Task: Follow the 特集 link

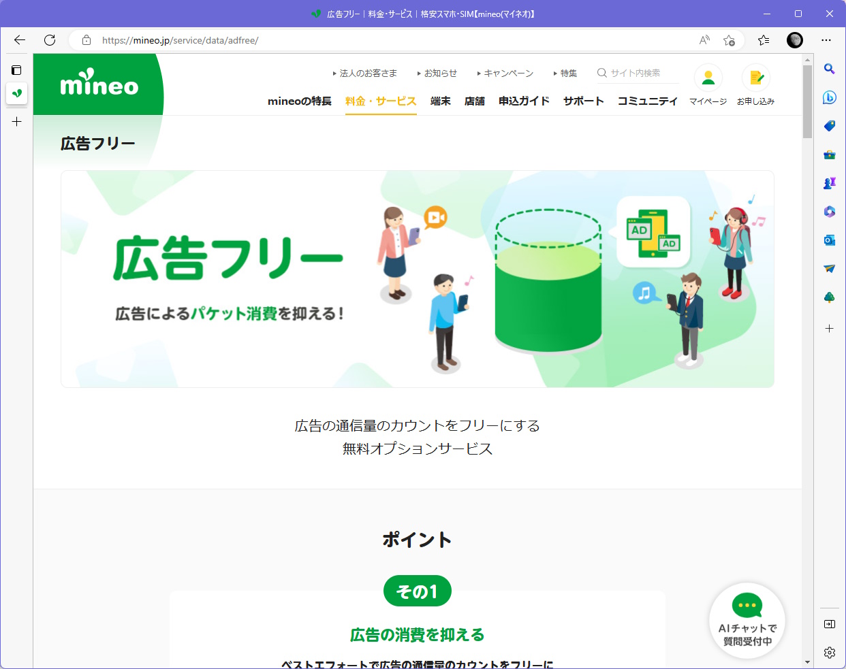Action: 565,73
